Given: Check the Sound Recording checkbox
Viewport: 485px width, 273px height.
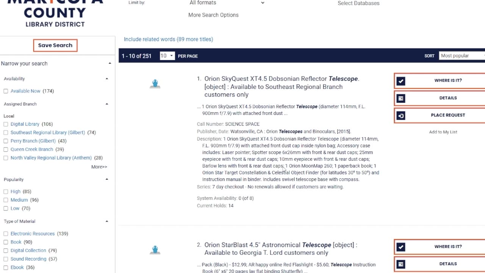Looking at the screenshot, I should (x=6, y=259).
